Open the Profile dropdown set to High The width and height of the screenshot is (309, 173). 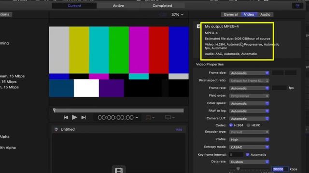coord(249,140)
